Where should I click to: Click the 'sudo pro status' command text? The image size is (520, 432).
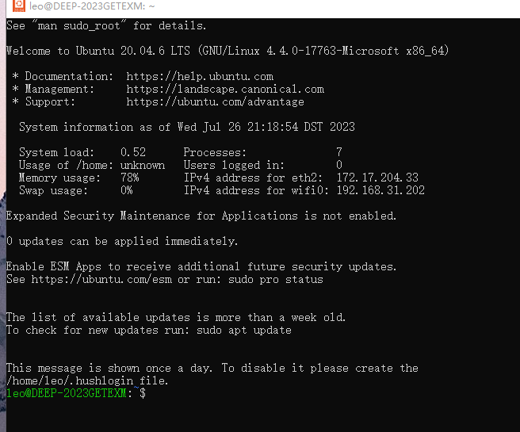pos(276,280)
